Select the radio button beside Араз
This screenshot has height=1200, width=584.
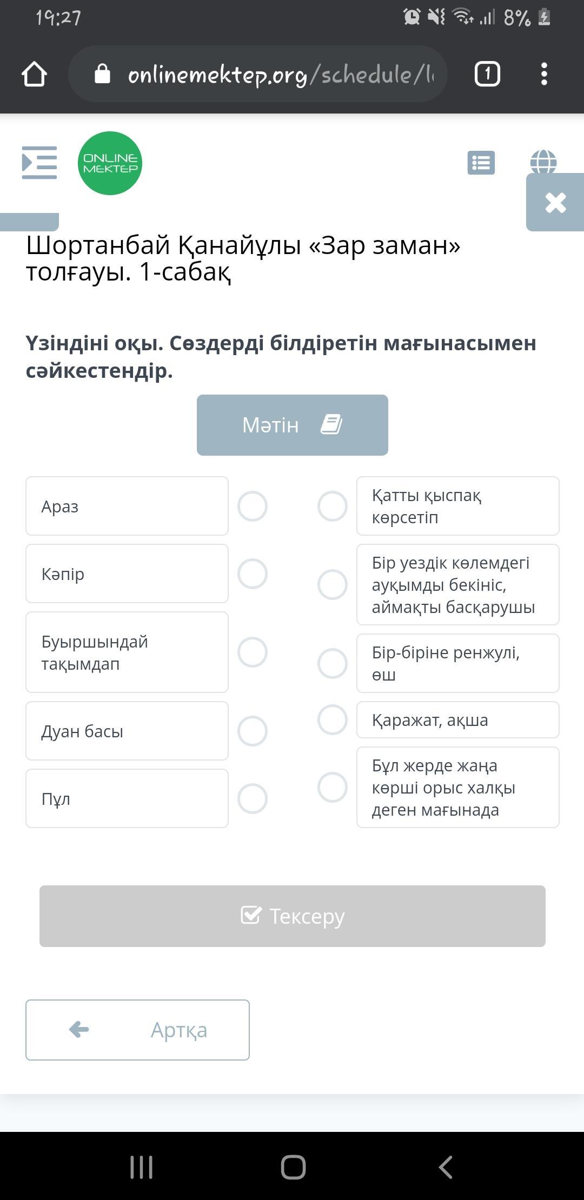coord(253,506)
